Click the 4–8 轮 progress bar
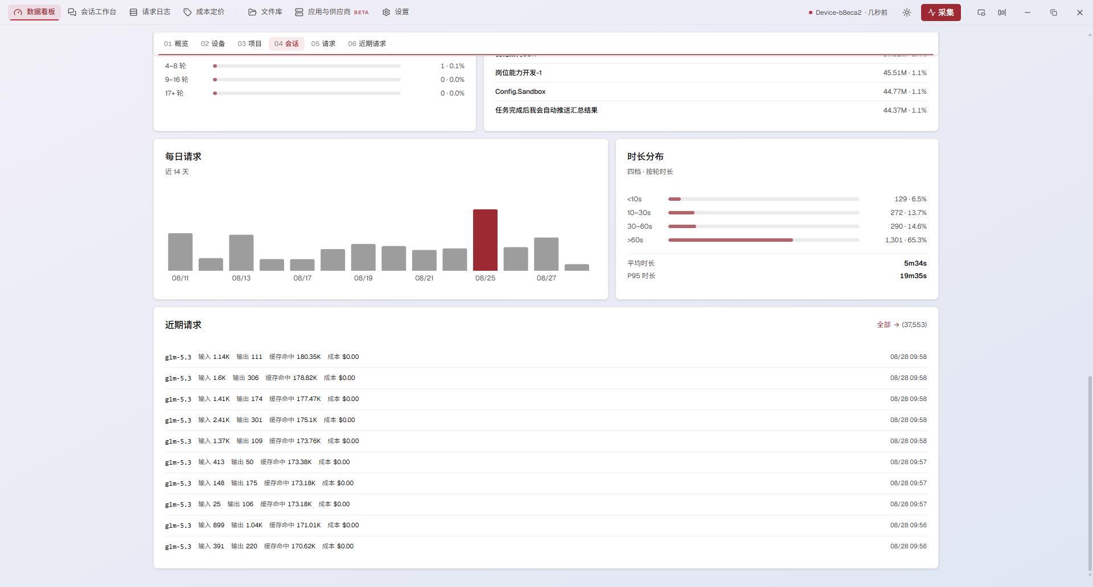 click(x=307, y=66)
